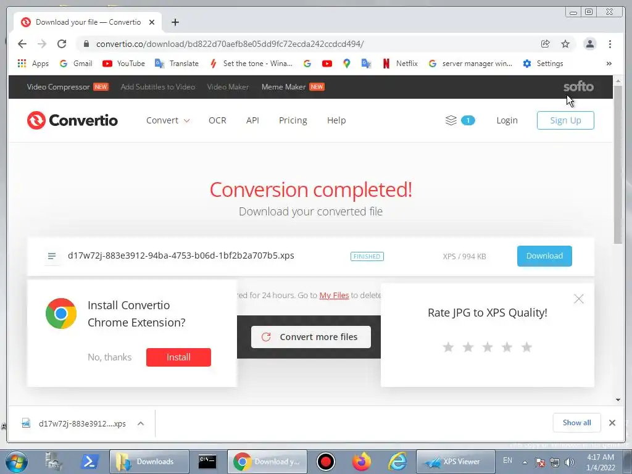Open a new browser tab

coord(175,22)
